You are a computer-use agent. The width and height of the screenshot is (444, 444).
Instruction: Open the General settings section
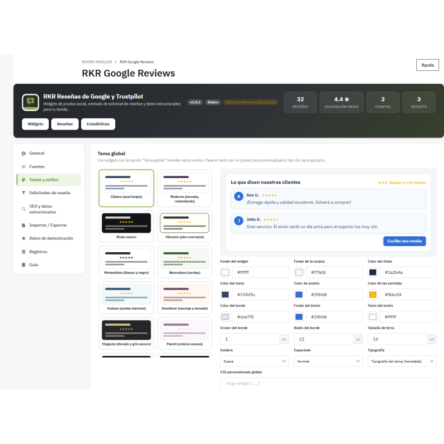point(49,153)
